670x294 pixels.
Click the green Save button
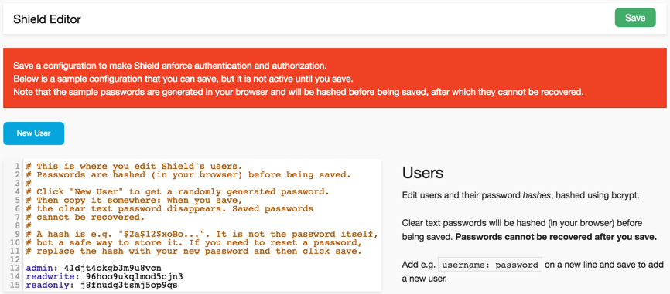[x=635, y=18]
